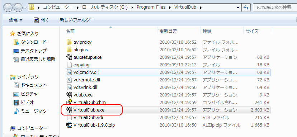Click the 最近表示した場所 icon in sidebar
This screenshot has width=297, height=137.
[x=16, y=60]
